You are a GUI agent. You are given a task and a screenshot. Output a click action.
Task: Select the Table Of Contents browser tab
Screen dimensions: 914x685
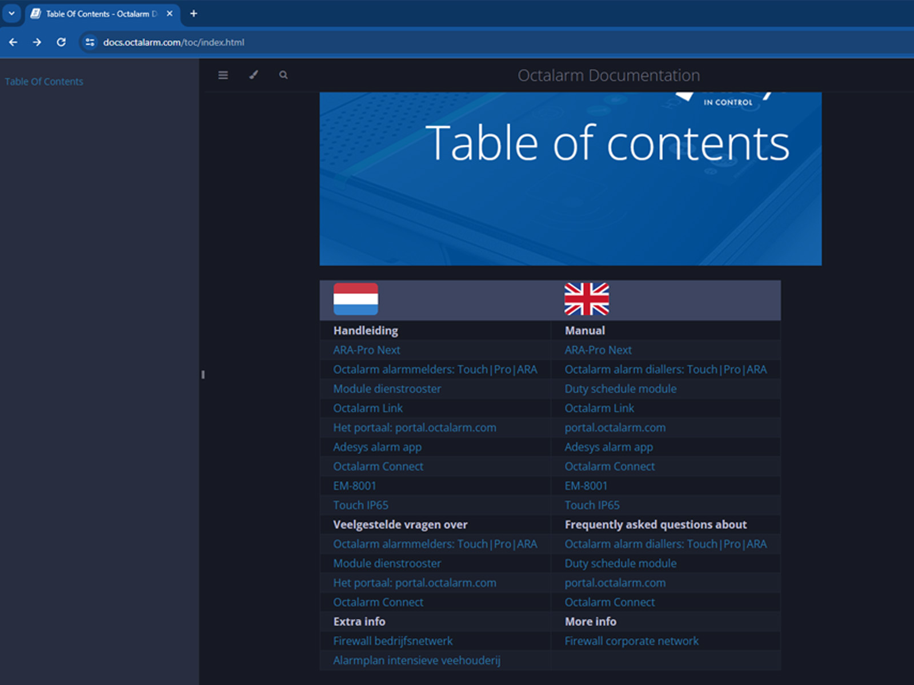coord(102,13)
